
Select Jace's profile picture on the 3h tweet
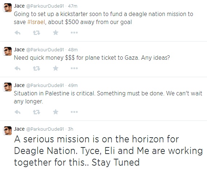[x=7, y=131]
